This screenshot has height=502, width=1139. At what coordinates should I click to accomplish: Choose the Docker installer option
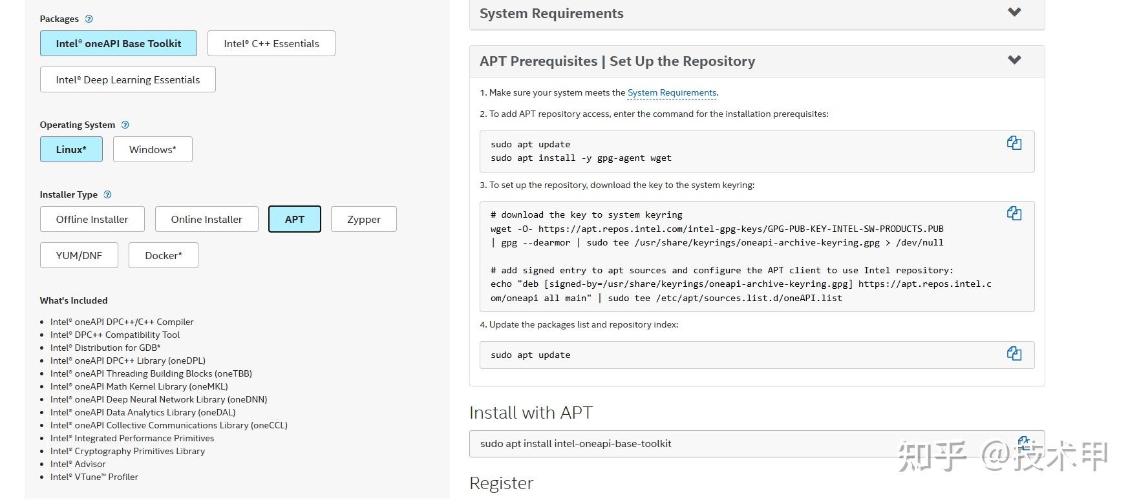(x=164, y=255)
